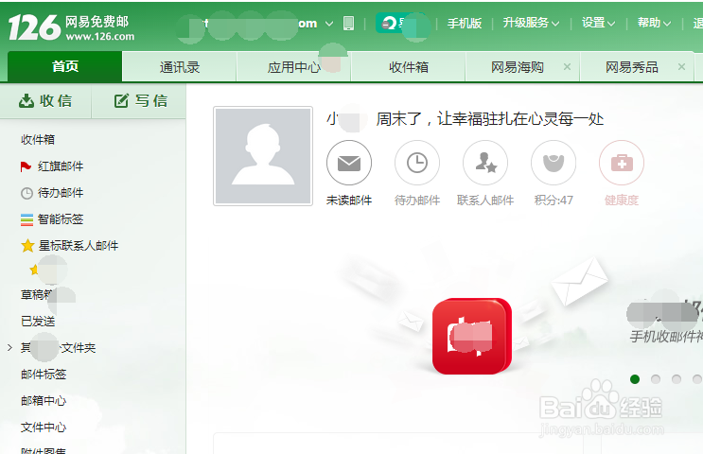The image size is (703, 454).
Task: Click the 健康度 label
Action: pos(622,201)
